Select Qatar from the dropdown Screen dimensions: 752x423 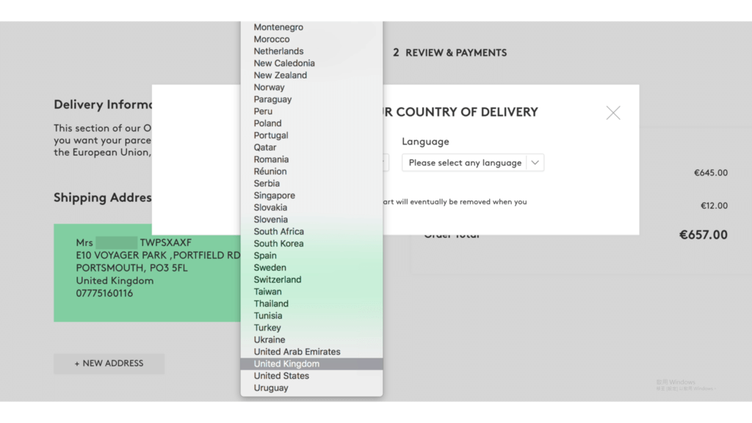click(x=311, y=147)
